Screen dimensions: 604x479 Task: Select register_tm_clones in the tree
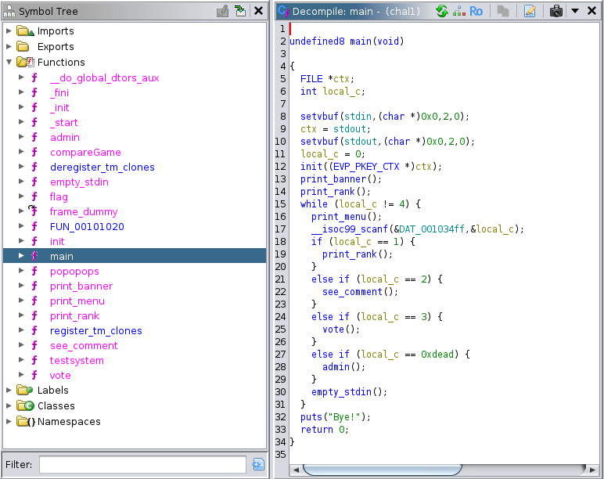(96, 330)
